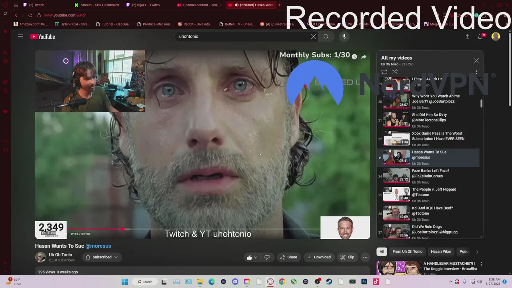Open Windows Start menu

coord(124,282)
